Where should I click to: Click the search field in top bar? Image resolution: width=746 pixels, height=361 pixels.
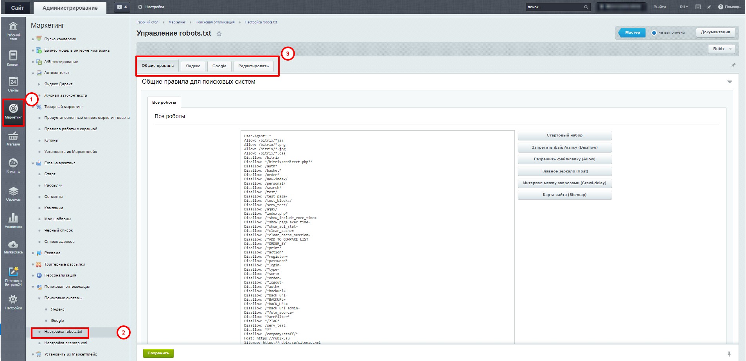click(554, 7)
